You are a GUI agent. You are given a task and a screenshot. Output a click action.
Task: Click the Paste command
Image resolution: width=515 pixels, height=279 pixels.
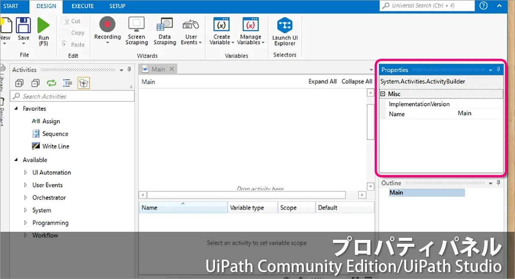pyautogui.click(x=73, y=44)
